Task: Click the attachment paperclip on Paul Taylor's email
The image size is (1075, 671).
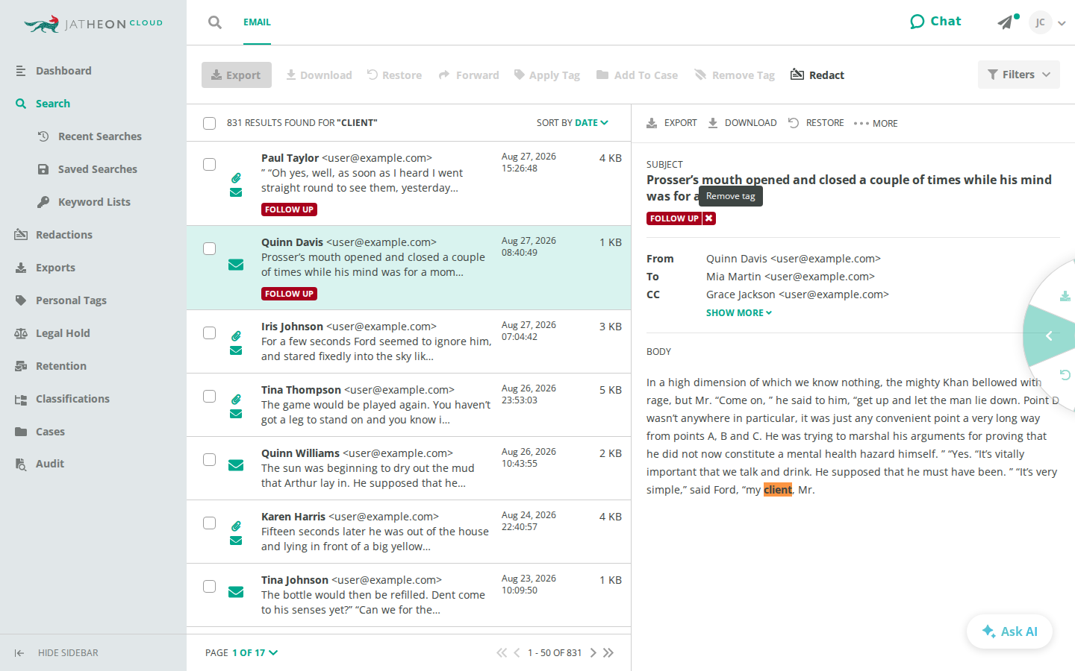Action: (x=236, y=177)
